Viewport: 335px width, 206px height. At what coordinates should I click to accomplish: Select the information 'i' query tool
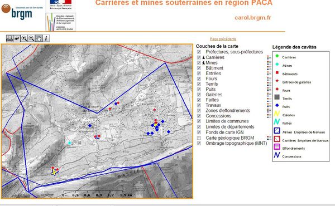click(x=46, y=38)
